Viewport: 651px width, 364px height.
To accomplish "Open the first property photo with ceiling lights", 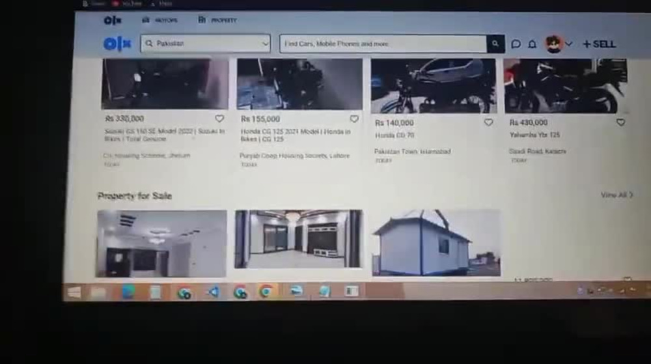I will point(161,244).
